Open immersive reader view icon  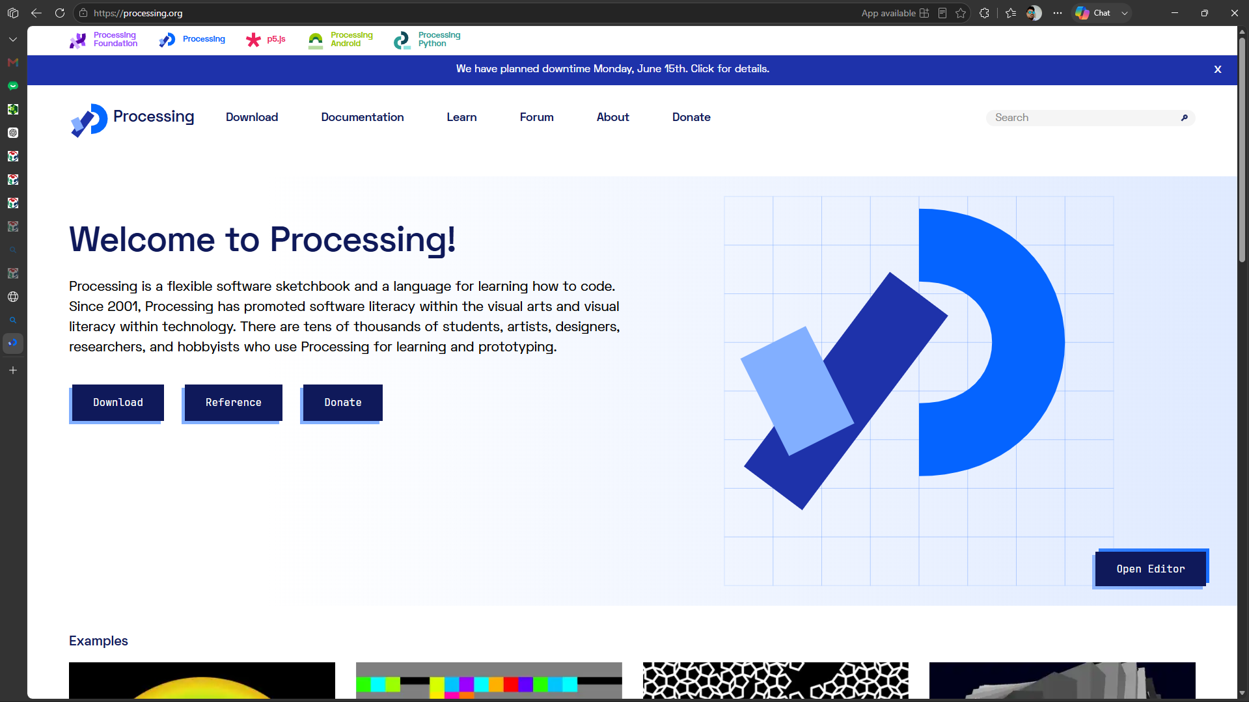coord(942,13)
